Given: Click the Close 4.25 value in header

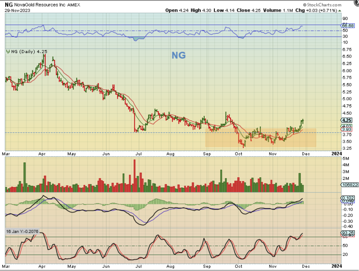Looking at the screenshot, I should 248,10.
